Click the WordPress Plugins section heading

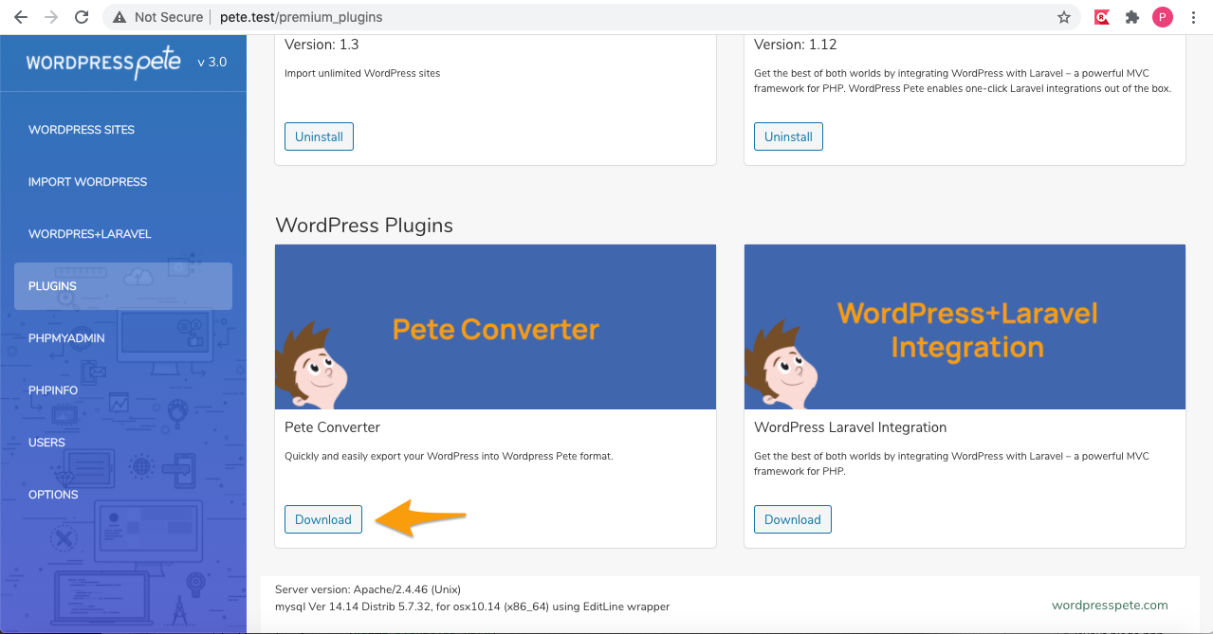pyautogui.click(x=364, y=226)
